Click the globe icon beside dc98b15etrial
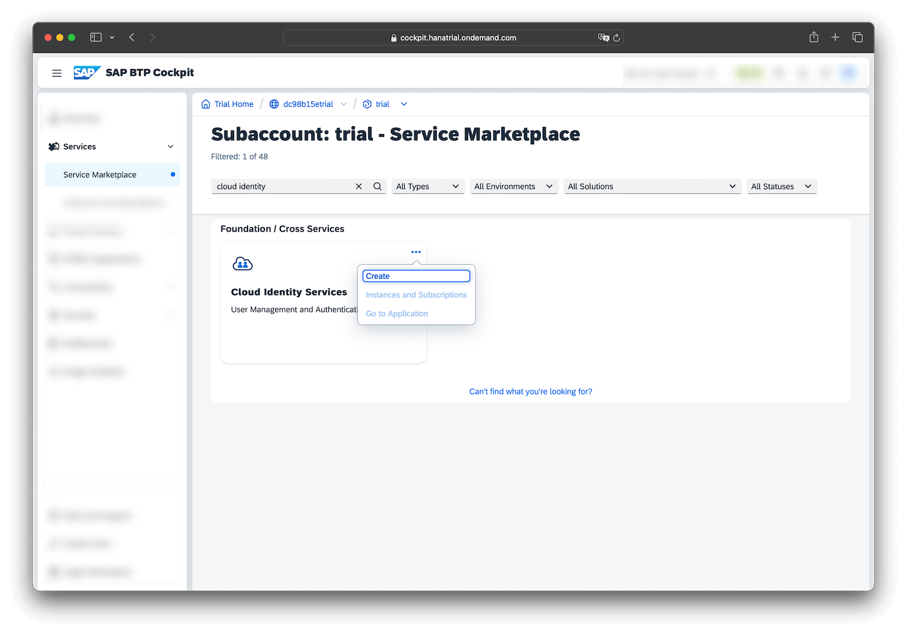This screenshot has width=907, height=634. coord(274,104)
